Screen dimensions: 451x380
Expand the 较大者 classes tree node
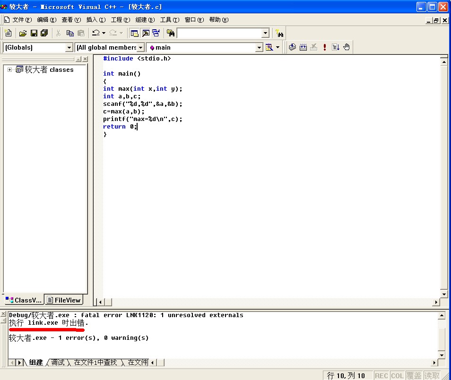point(10,69)
